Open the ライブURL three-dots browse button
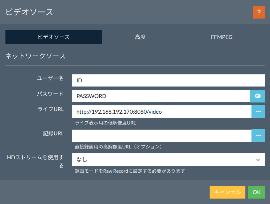This screenshot has height=204, width=270. click(x=258, y=112)
